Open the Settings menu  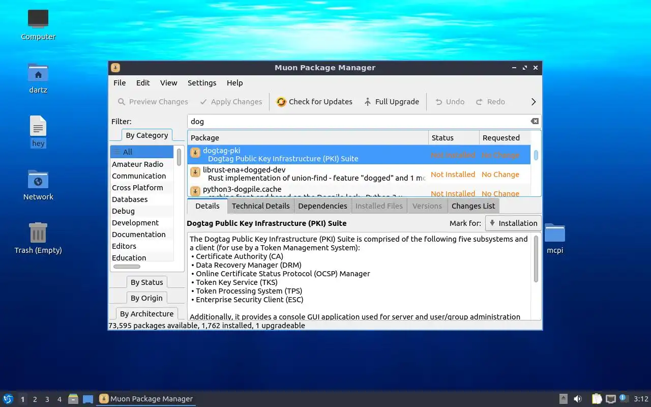click(x=202, y=83)
